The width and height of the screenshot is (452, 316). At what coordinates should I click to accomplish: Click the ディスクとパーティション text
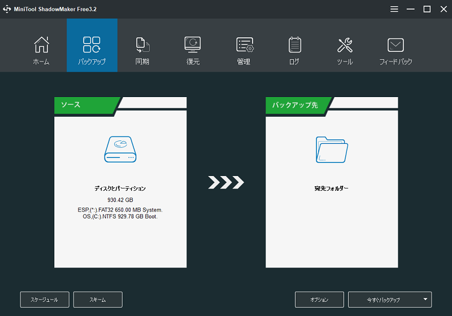[120, 188]
